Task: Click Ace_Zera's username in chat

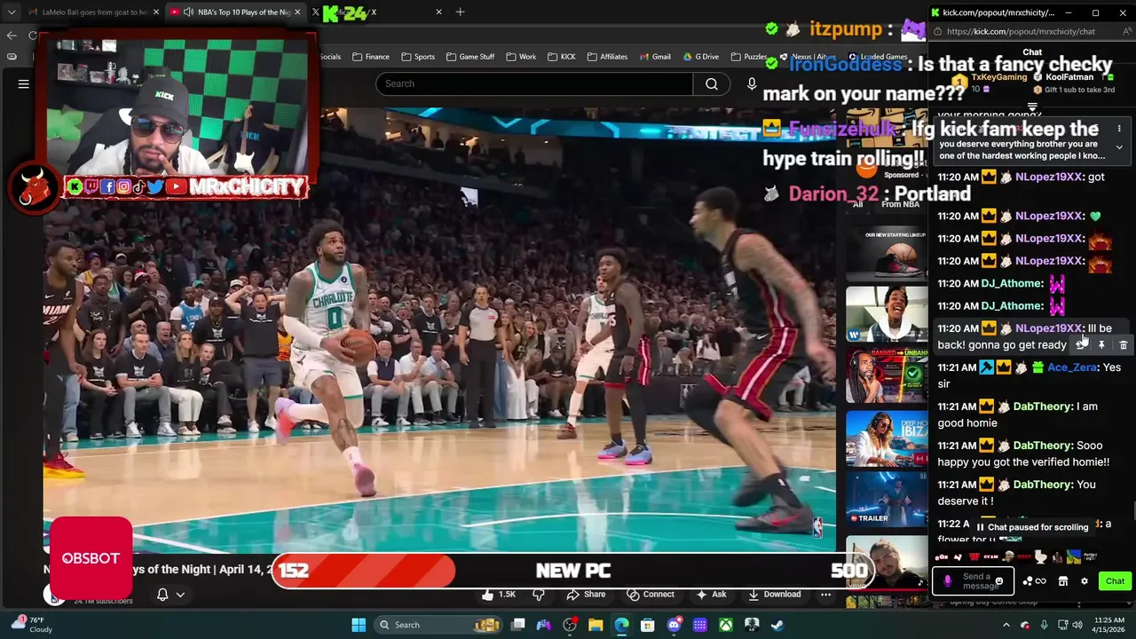Action: click(x=1073, y=367)
